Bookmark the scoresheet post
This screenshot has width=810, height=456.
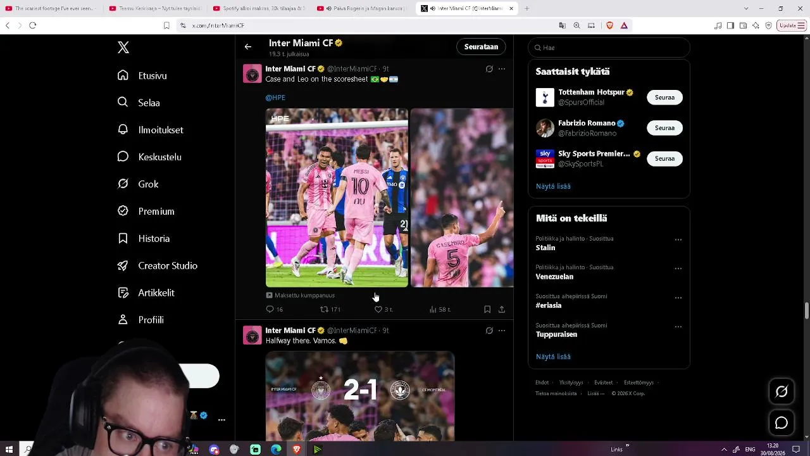coord(487,310)
